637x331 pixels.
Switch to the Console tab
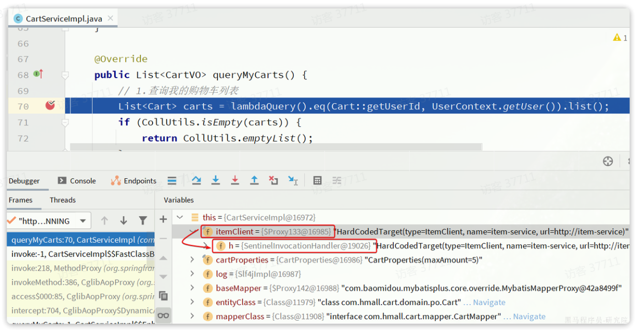point(77,181)
